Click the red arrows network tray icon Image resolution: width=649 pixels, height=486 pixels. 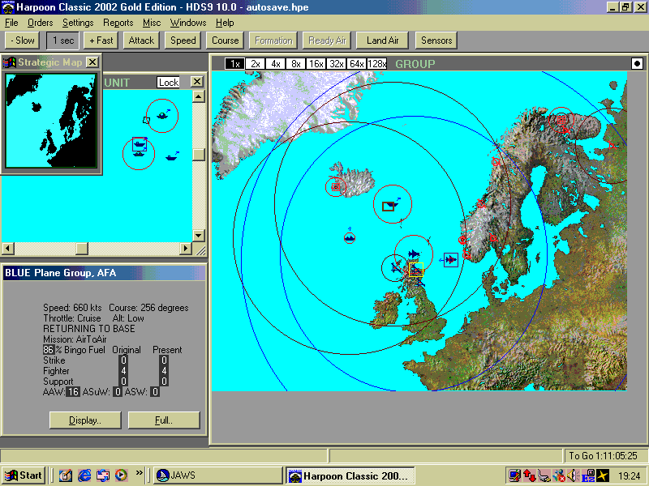(x=530, y=476)
